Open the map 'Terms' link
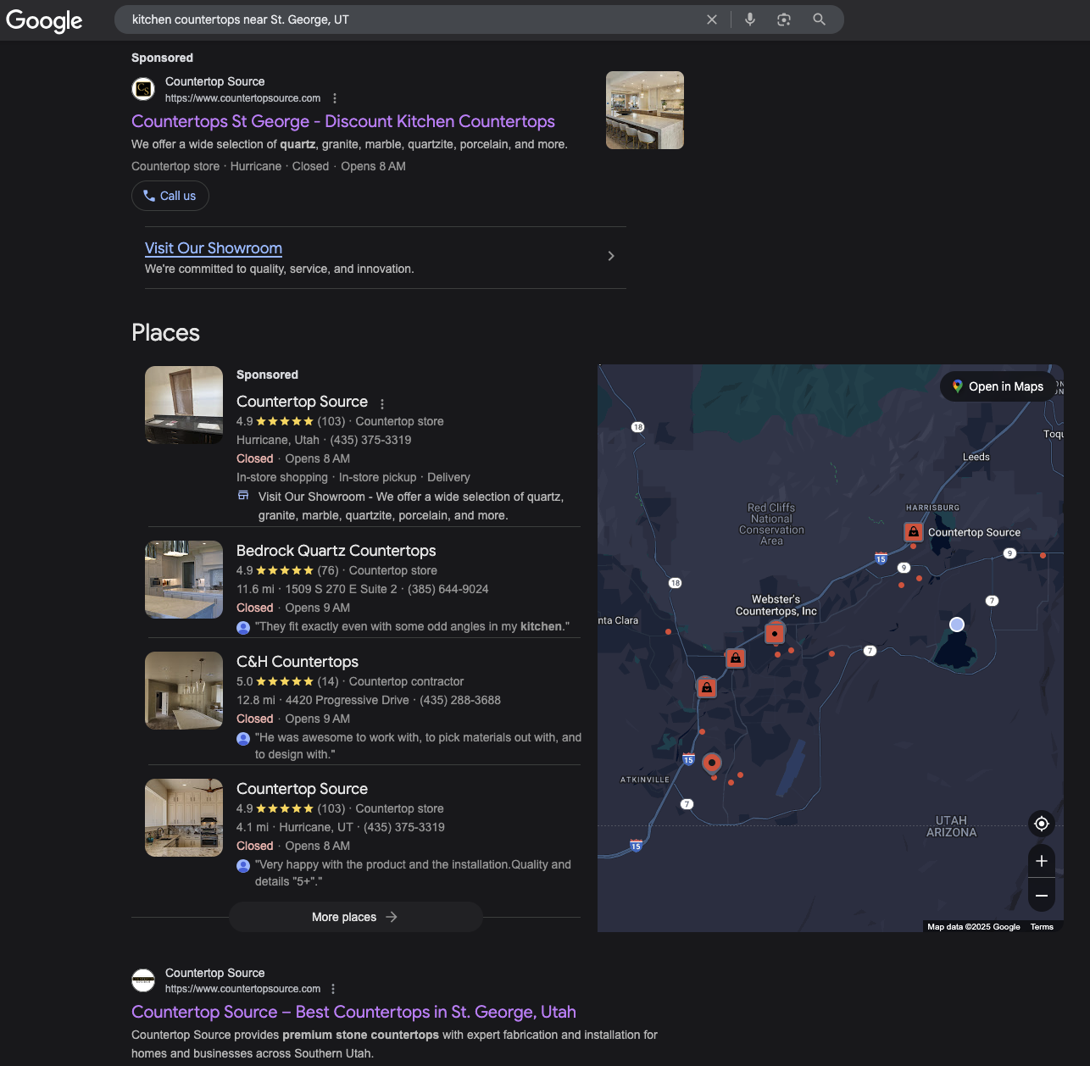The image size is (1090, 1066). click(1042, 927)
